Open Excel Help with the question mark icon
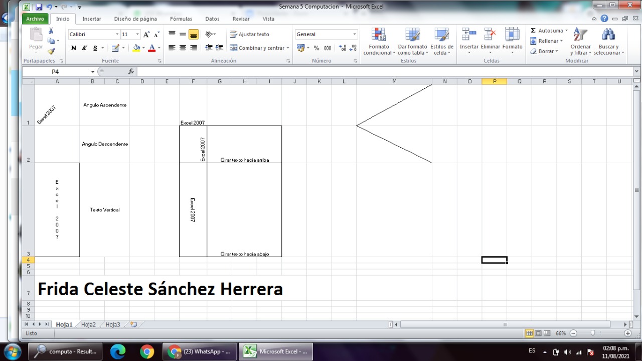This screenshot has width=642, height=361. 604,19
